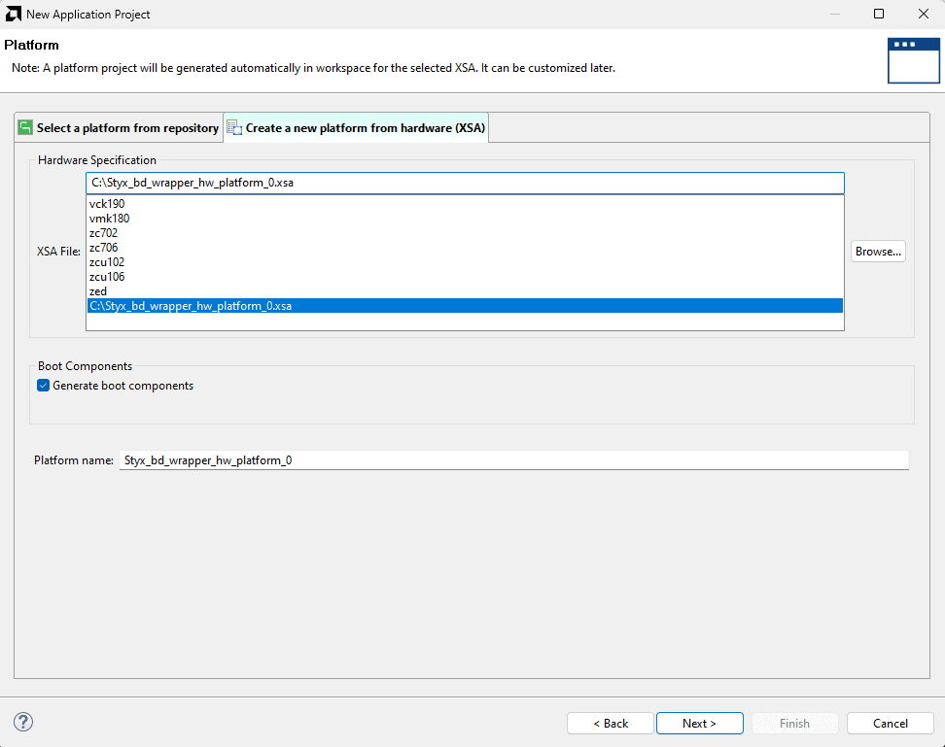Click the platform wizard banner icon

[913, 60]
